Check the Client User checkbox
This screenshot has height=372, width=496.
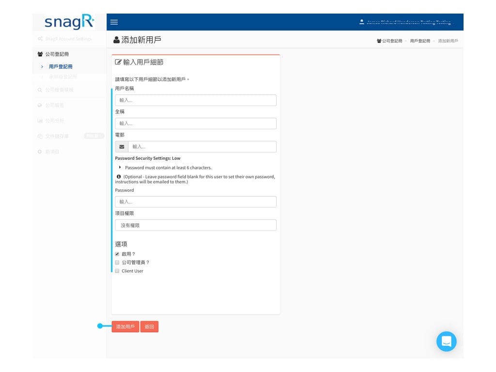tap(117, 271)
